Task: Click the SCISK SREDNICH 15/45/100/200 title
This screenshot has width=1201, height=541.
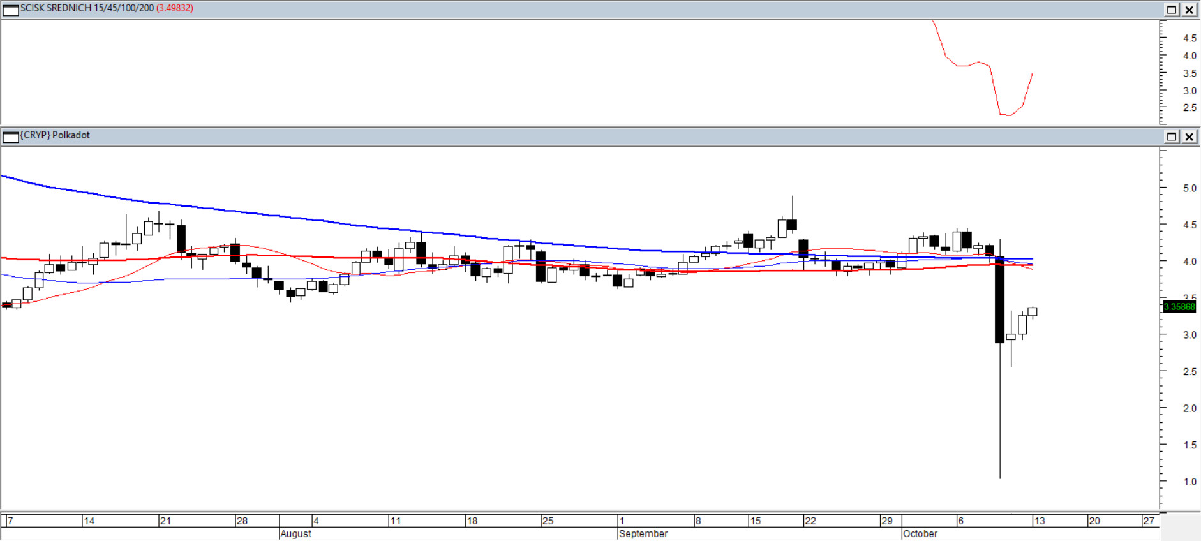Action: click(87, 8)
